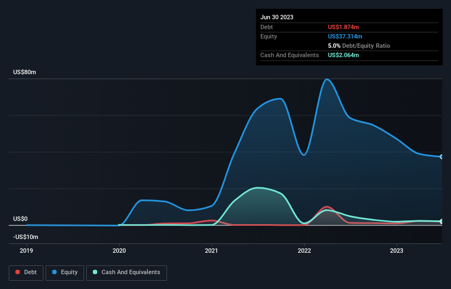
Task: Click the teal Cash And Equivalents legend dot
Action: pos(95,272)
